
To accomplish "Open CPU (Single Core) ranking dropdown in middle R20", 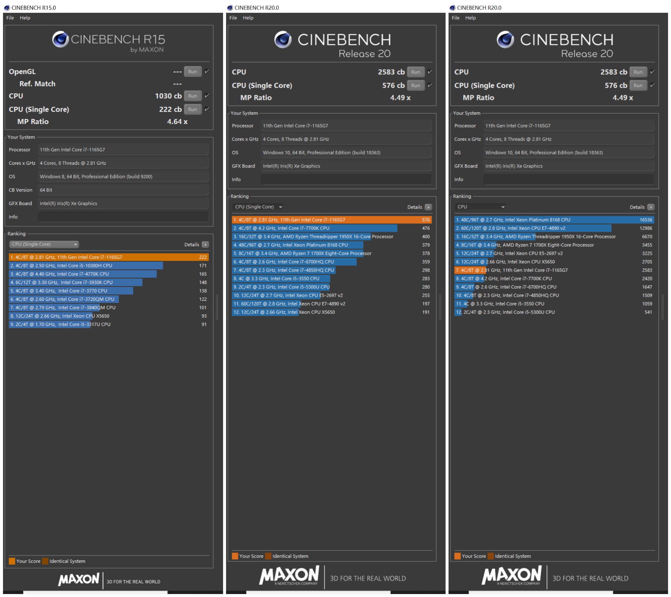I will coord(258,207).
